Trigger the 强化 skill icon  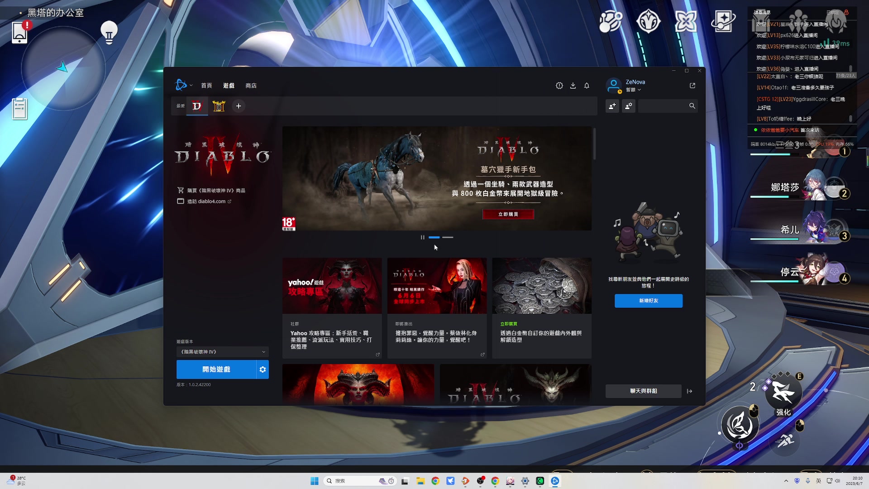(783, 392)
